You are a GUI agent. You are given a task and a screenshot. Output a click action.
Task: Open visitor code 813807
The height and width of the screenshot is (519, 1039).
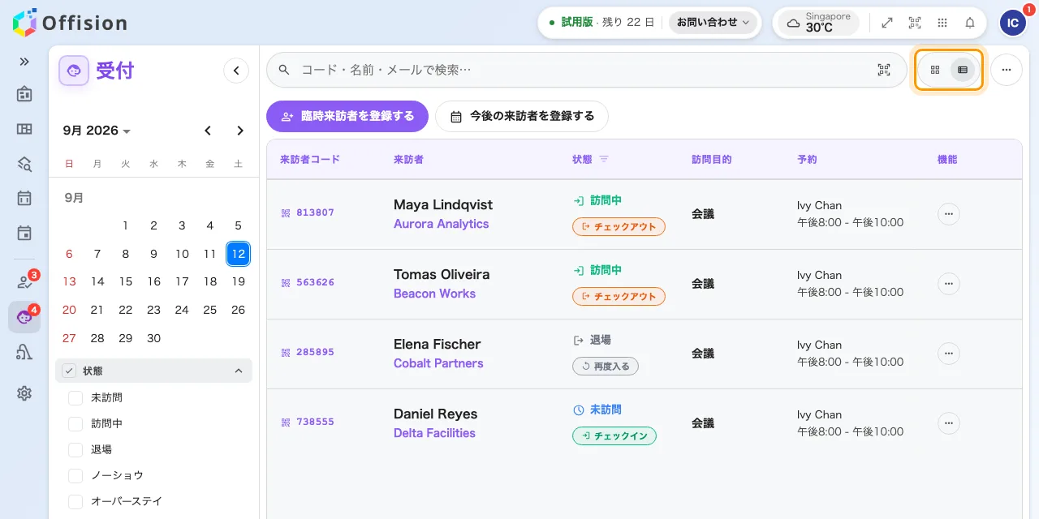point(308,212)
